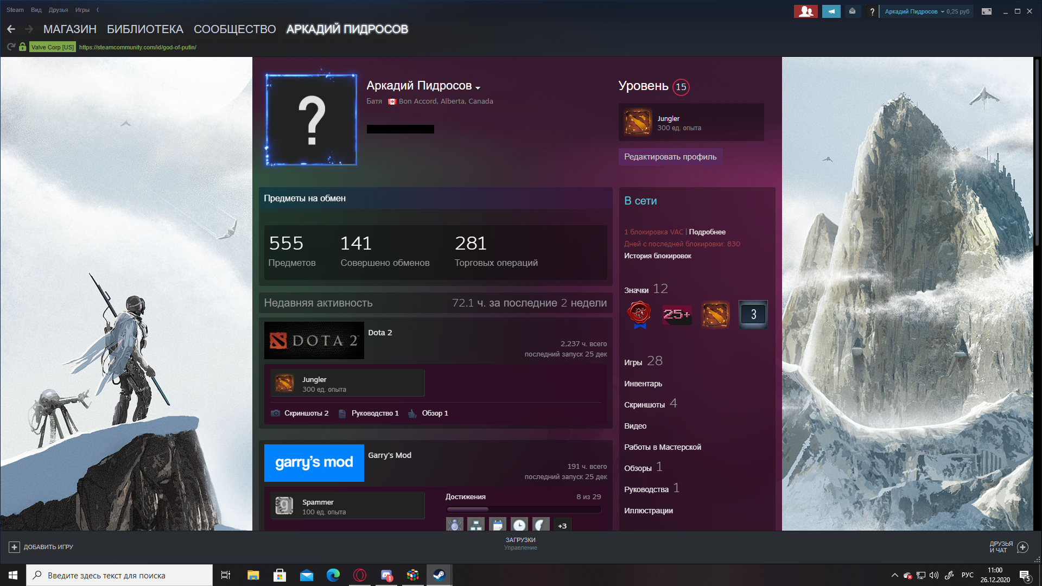Click the Spammer badge icon
1042x586 pixels.
click(284, 506)
